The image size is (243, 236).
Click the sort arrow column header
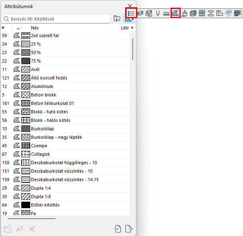coord(17,28)
